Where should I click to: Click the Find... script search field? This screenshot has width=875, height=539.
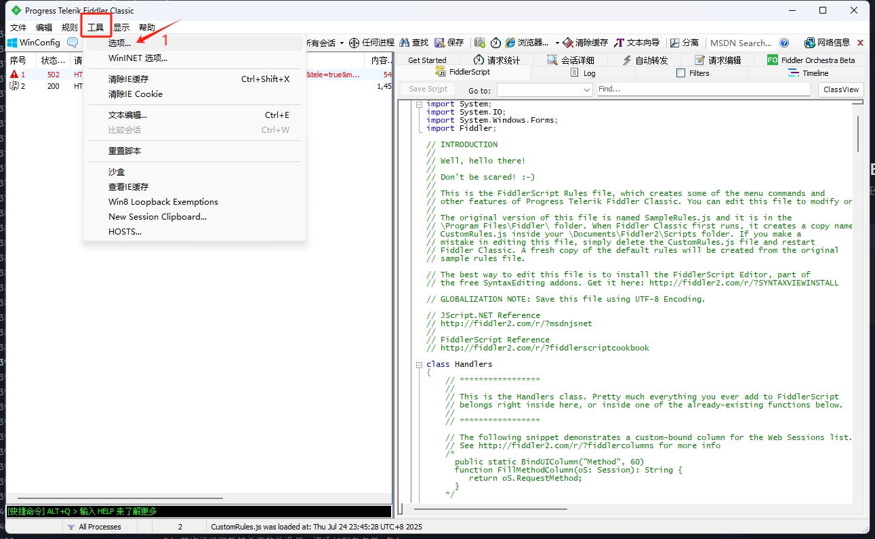pyautogui.click(x=703, y=89)
